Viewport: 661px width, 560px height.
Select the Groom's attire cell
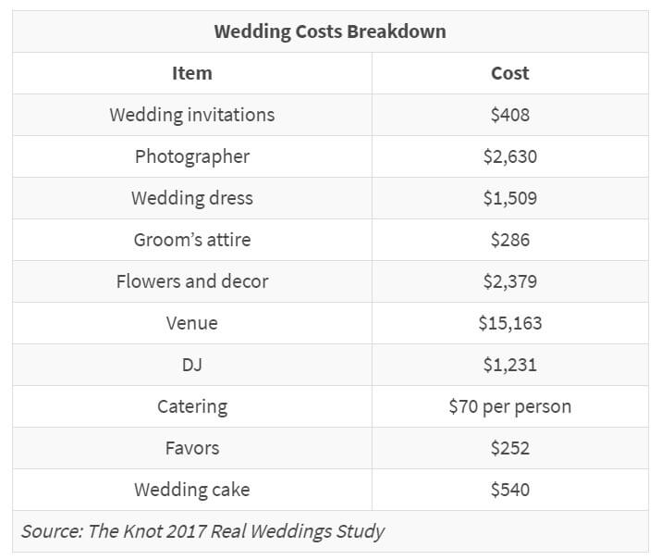pos(192,240)
